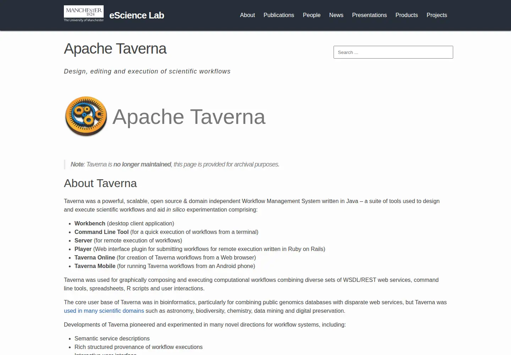Click 'Rich structured provenance of workflow executions'
The width and height of the screenshot is (511, 355).
click(x=138, y=347)
